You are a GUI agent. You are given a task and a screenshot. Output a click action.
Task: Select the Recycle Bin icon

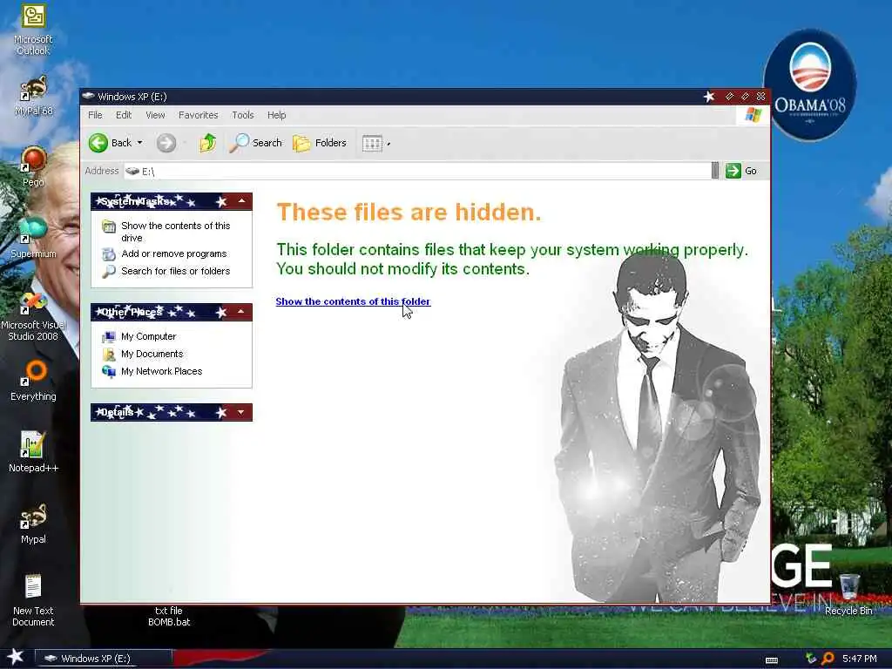click(x=848, y=586)
